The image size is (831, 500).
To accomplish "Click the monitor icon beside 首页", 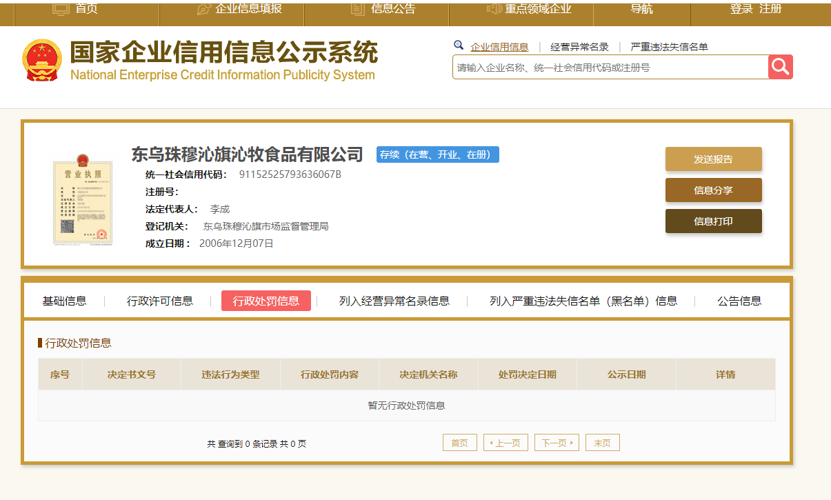I will pyautogui.click(x=61, y=9).
